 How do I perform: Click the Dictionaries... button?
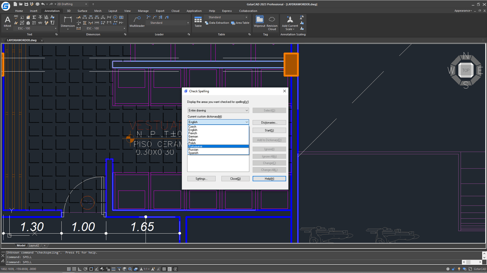pyautogui.click(x=269, y=123)
